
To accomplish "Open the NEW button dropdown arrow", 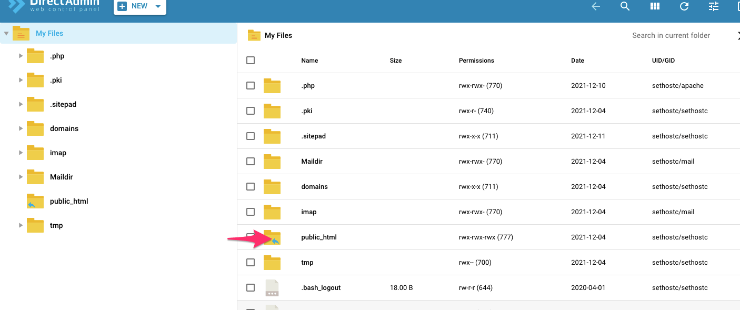I will pyautogui.click(x=157, y=6).
